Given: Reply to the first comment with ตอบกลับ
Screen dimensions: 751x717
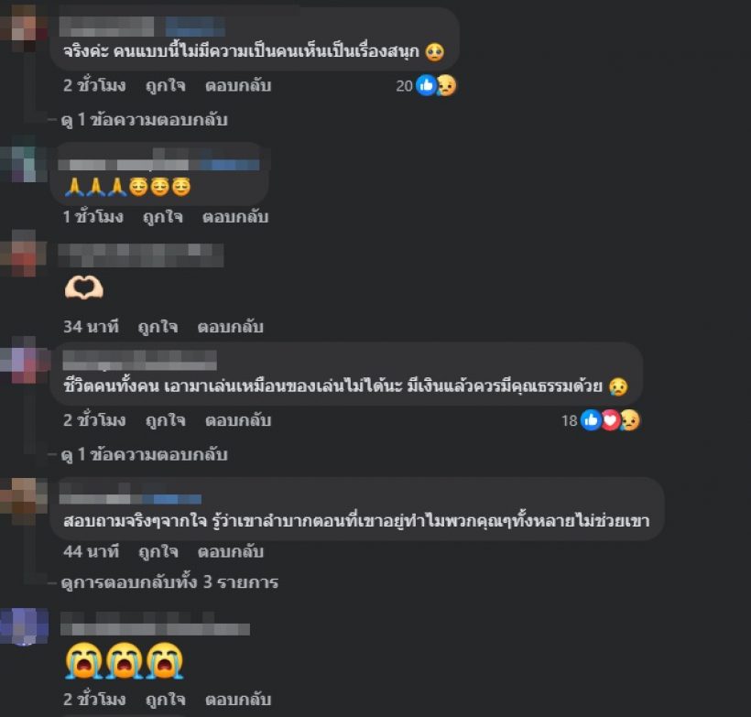Looking at the screenshot, I should tap(238, 86).
